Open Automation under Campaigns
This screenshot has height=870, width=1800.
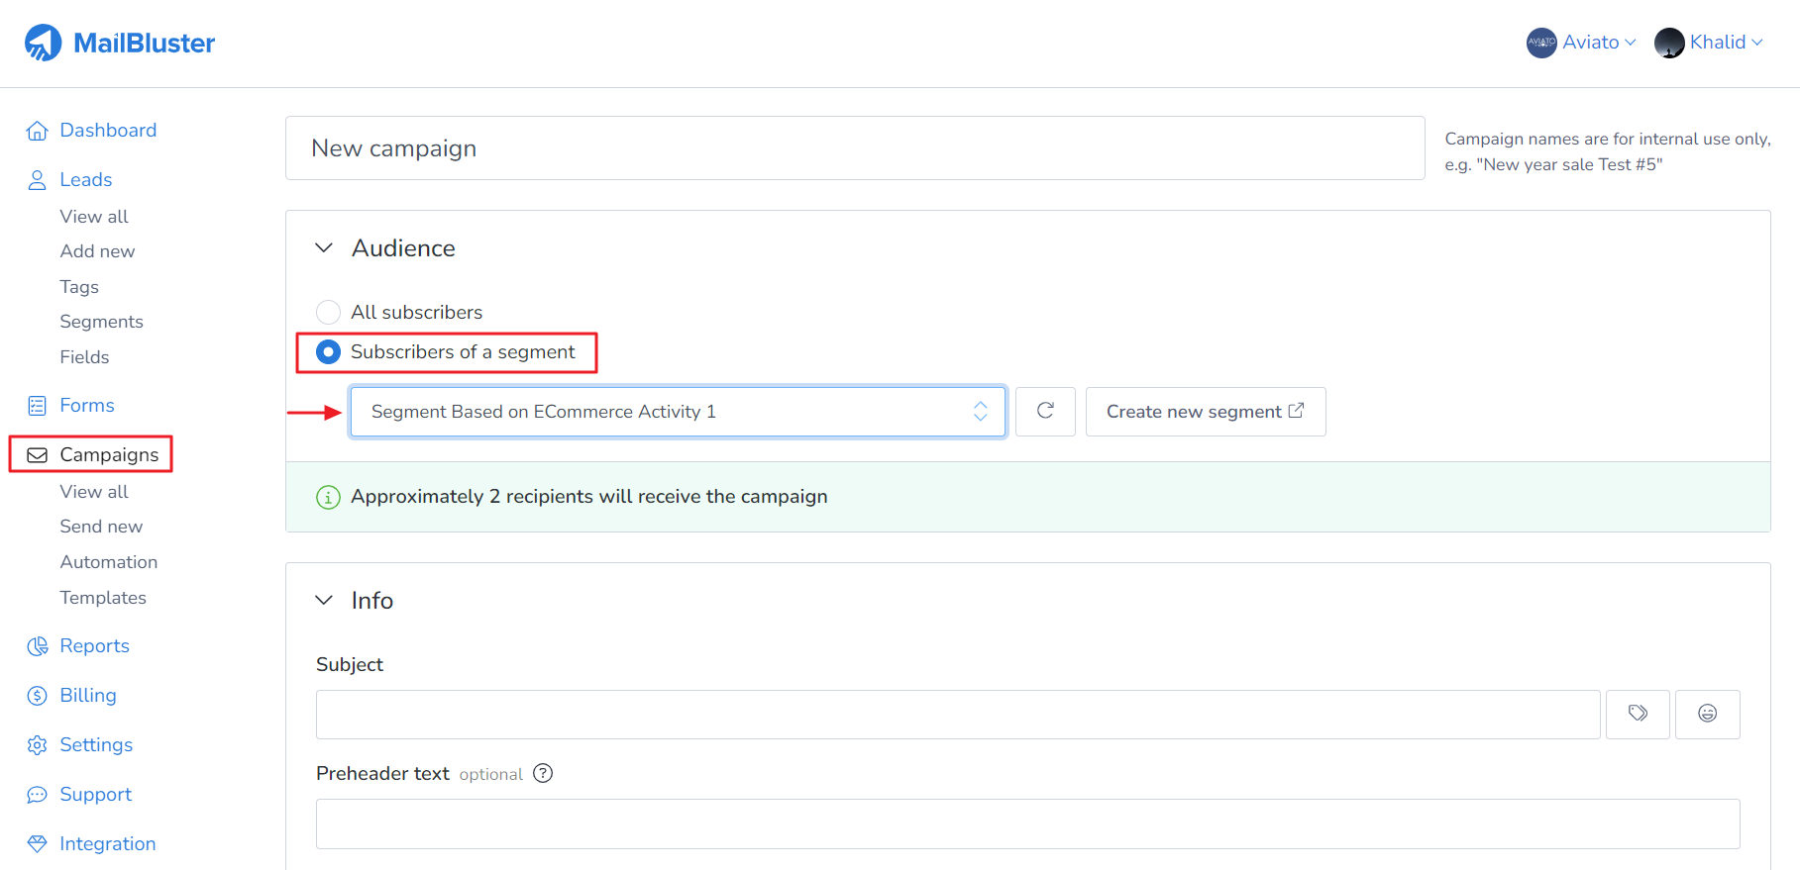pos(109,562)
